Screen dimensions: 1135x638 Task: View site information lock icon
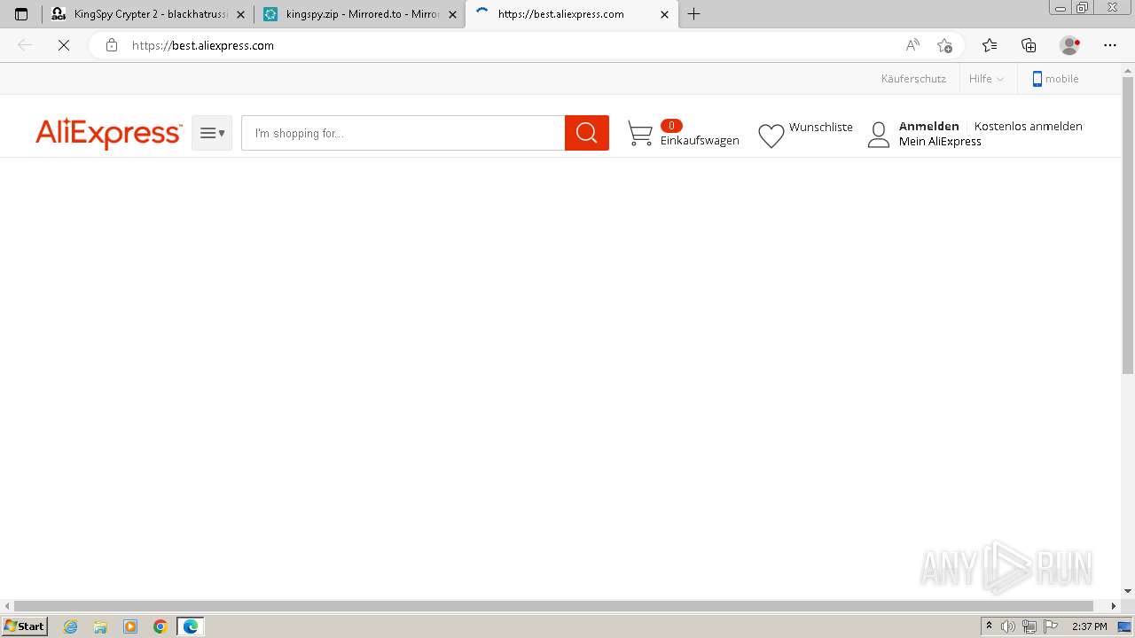[111, 45]
